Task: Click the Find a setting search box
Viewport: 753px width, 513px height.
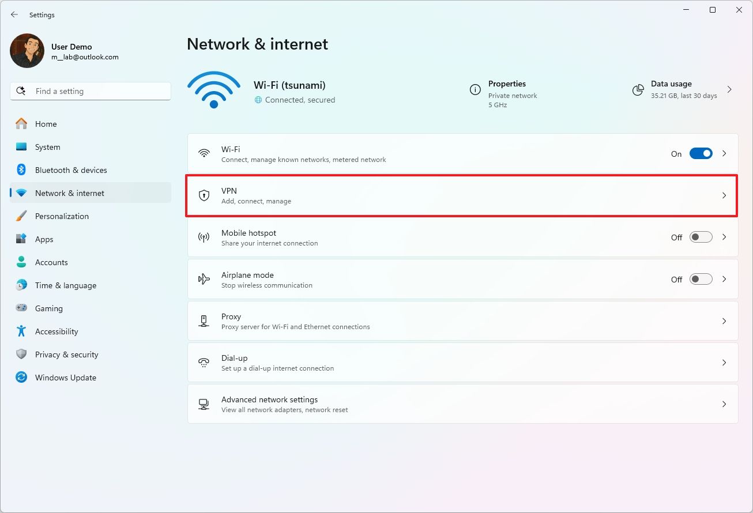Action: tap(90, 90)
